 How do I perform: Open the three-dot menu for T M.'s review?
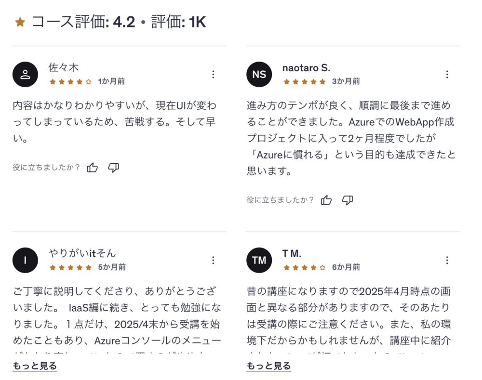pyautogui.click(x=447, y=260)
